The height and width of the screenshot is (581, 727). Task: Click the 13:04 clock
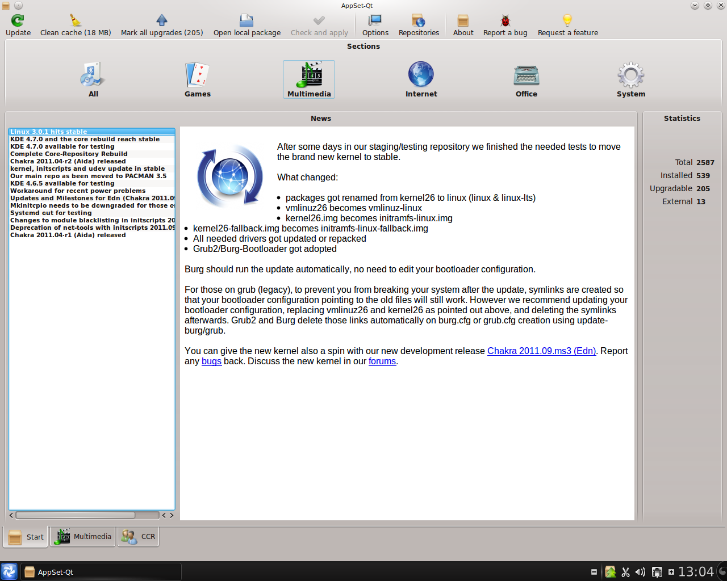696,572
